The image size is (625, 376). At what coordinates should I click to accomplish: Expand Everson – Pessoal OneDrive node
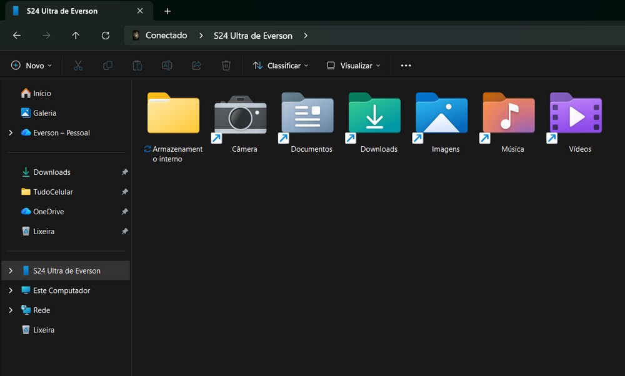pos(11,133)
